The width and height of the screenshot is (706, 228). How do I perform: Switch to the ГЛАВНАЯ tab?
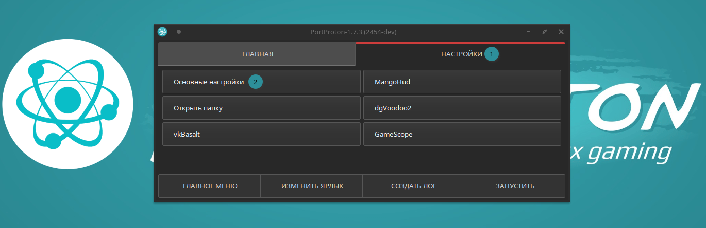257,54
